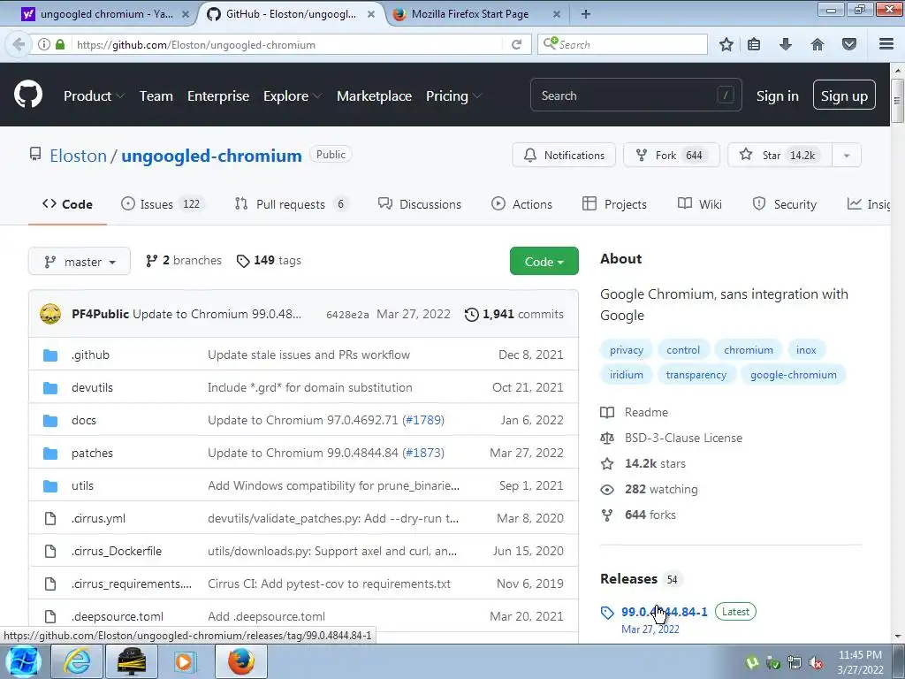Open the .github folder icon
This screenshot has width=905, height=679.
pyautogui.click(x=50, y=355)
